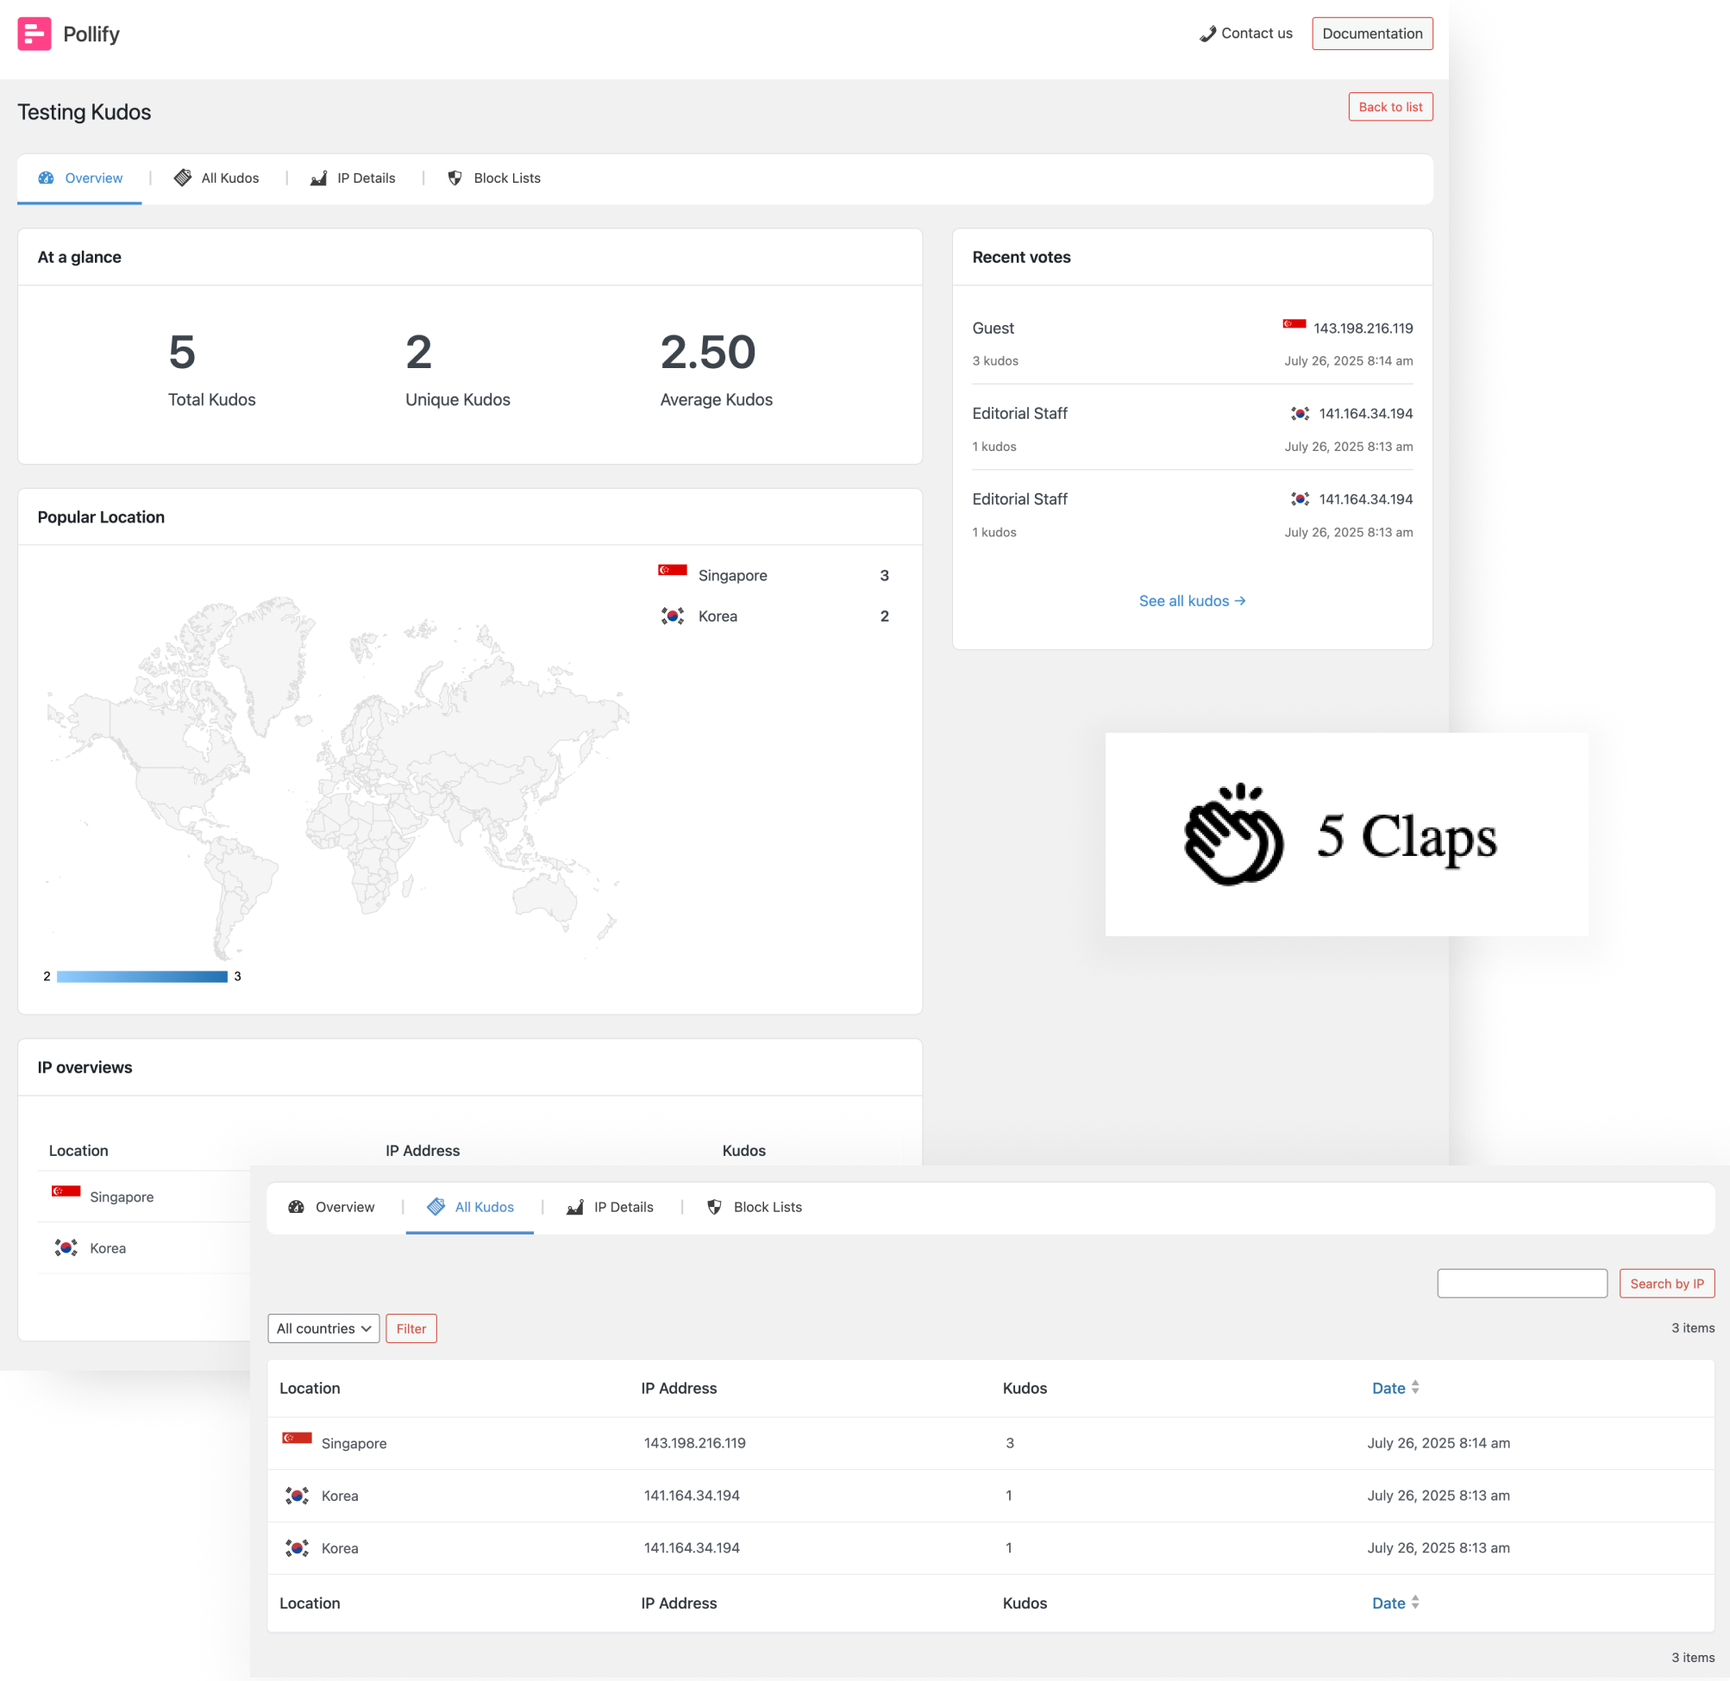Click the All Kudos ticket icon in the top tabs
Viewport: 1730px width, 1681px height.
(183, 178)
